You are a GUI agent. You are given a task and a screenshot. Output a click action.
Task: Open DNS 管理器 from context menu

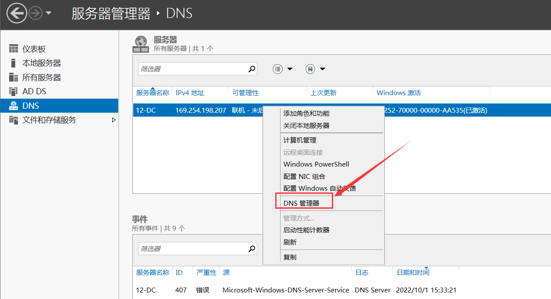coord(302,203)
